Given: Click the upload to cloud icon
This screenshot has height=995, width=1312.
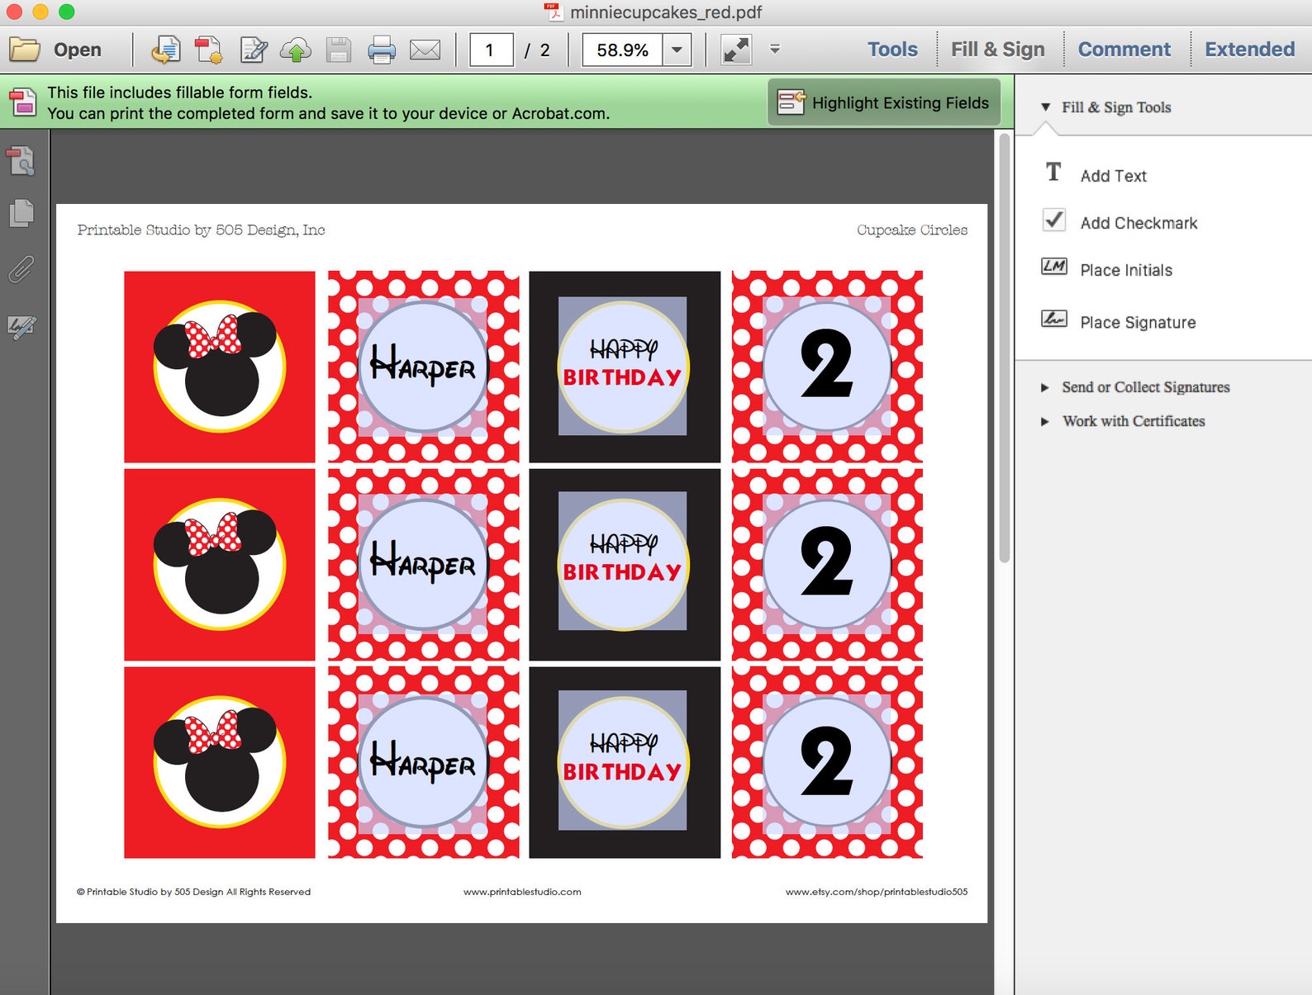Looking at the screenshot, I should [296, 50].
